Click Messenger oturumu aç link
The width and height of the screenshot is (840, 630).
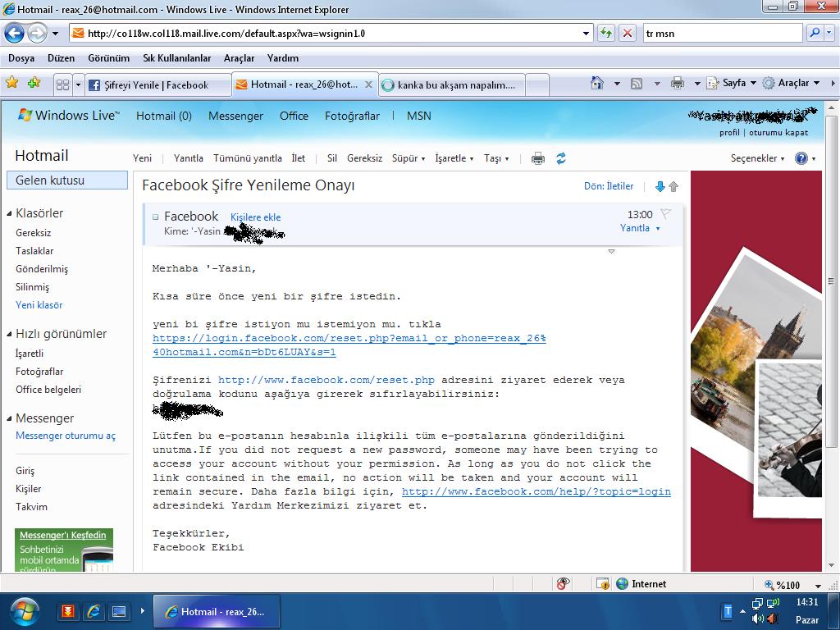pos(66,436)
